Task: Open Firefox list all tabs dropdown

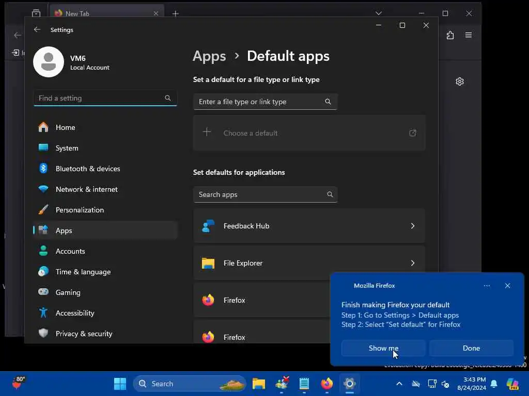Action: pyautogui.click(x=379, y=13)
